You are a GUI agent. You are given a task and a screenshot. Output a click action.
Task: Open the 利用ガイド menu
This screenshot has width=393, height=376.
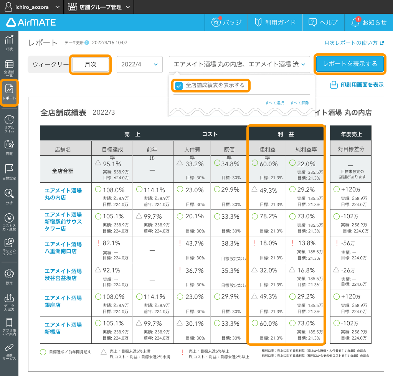point(275,22)
